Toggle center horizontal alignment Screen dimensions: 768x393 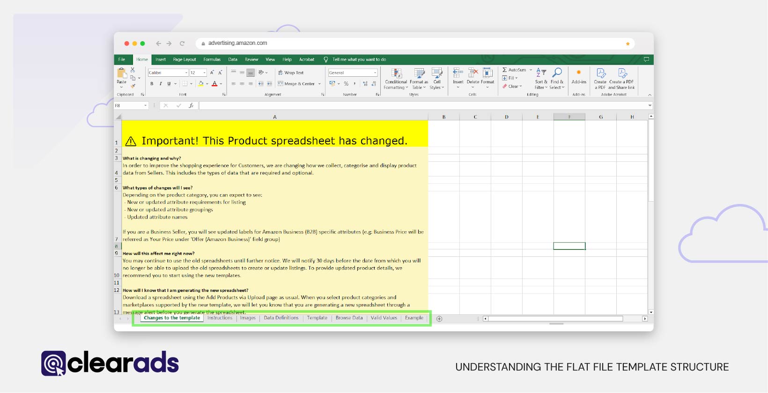pos(242,84)
